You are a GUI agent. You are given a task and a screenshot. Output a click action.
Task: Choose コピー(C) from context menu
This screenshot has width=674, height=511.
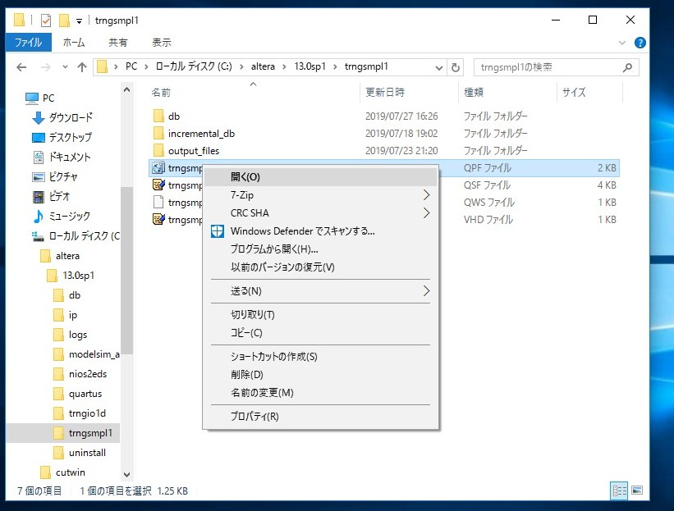tap(320, 333)
